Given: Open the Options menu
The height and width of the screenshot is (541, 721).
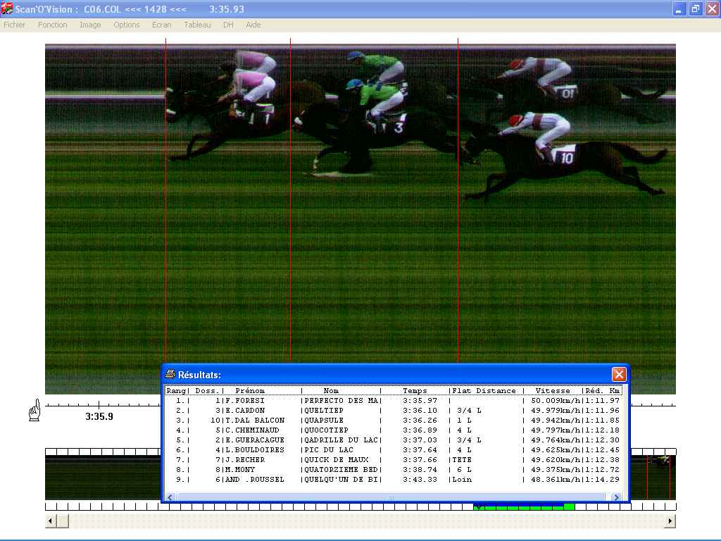Looking at the screenshot, I should pos(127,25).
